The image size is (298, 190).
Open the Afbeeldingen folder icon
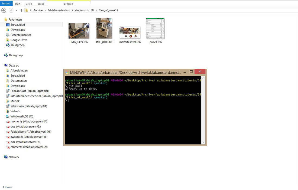[8, 70]
